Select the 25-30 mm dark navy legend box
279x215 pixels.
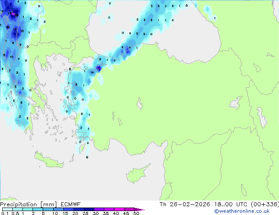click(x=89, y=209)
